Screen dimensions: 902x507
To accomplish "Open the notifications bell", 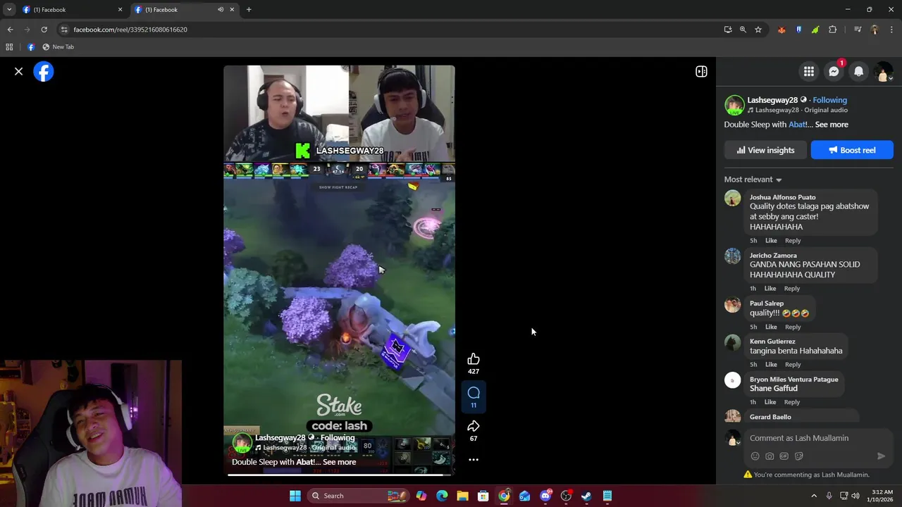I will (x=858, y=71).
